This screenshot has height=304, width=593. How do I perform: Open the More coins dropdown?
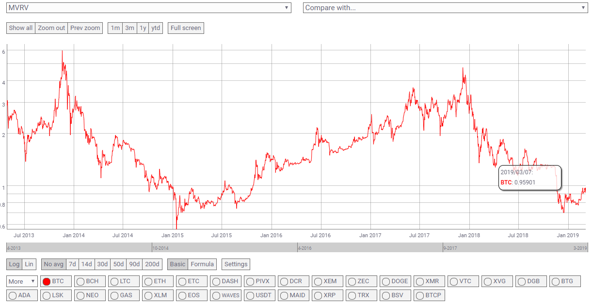click(22, 281)
